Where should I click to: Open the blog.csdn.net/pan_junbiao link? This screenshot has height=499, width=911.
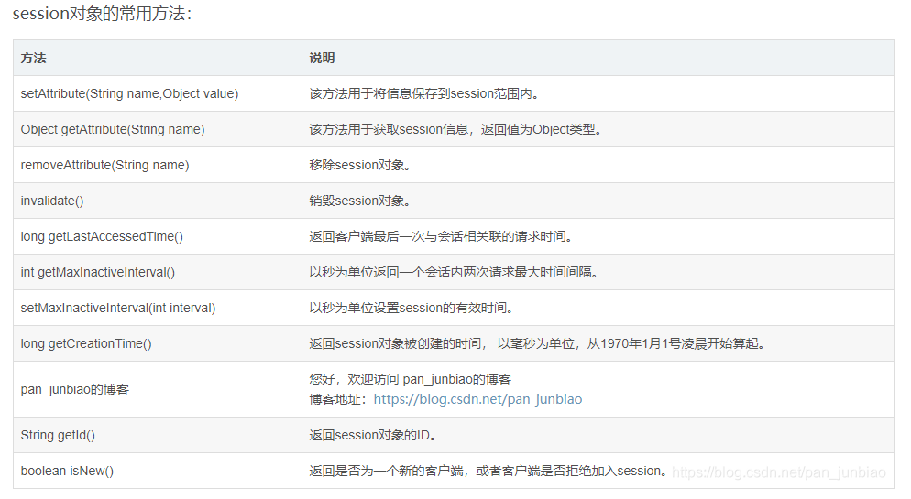pyautogui.click(x=477, y=399)
